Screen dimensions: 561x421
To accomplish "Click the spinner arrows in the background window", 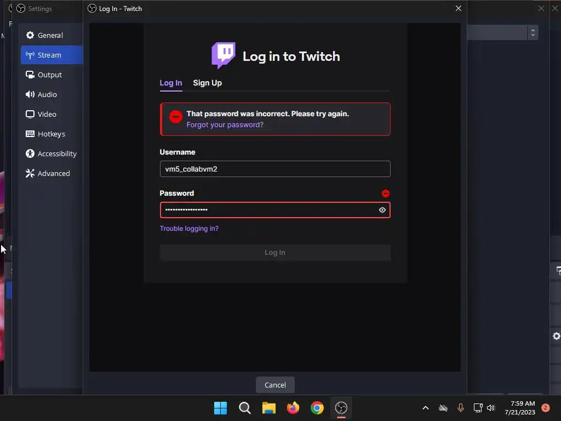I will click(533, 32).
